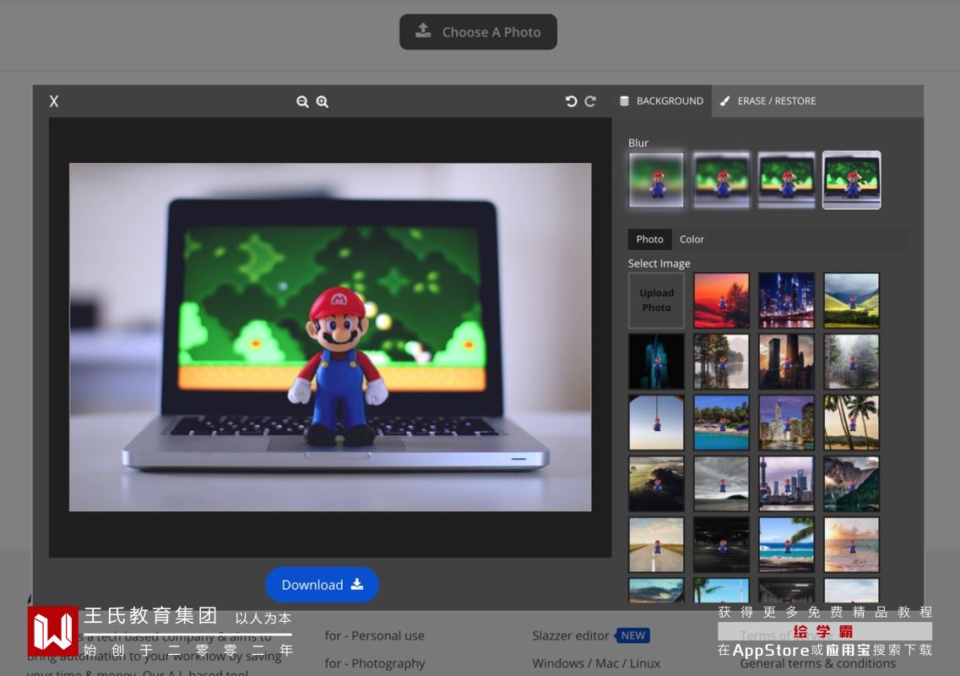The width and height of the screenshot is (960, 676).
Task: Redo the last edit
Action: (x=590, y=101)
